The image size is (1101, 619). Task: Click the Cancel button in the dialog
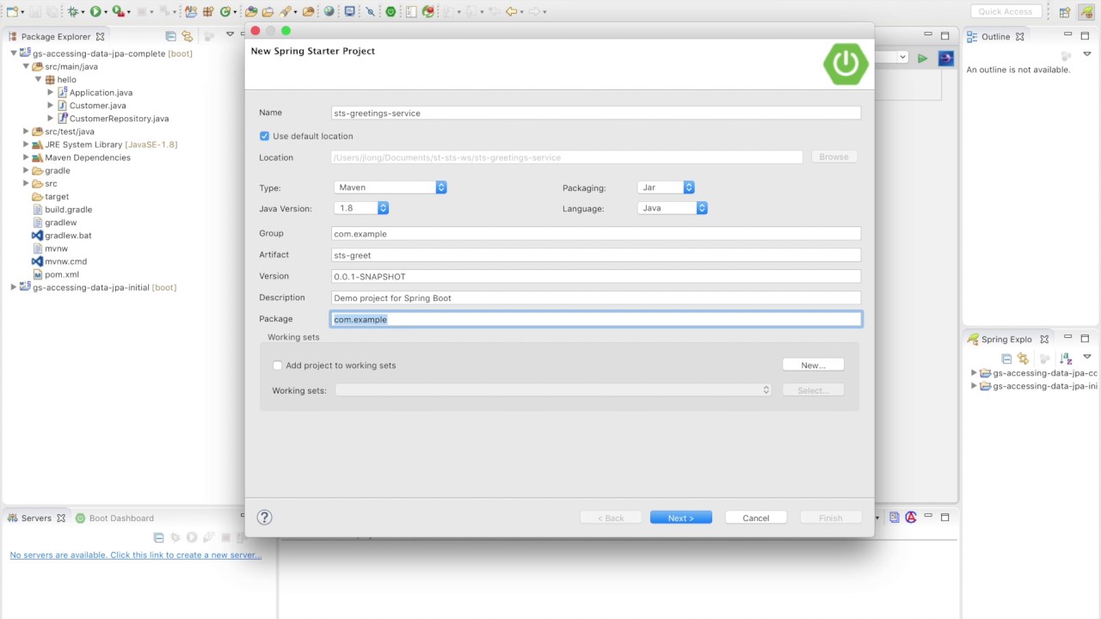coord(756,518)
